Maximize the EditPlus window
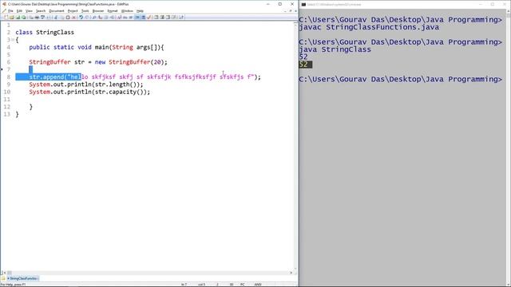This screenshot has height=287, width=511. [280, 4]
